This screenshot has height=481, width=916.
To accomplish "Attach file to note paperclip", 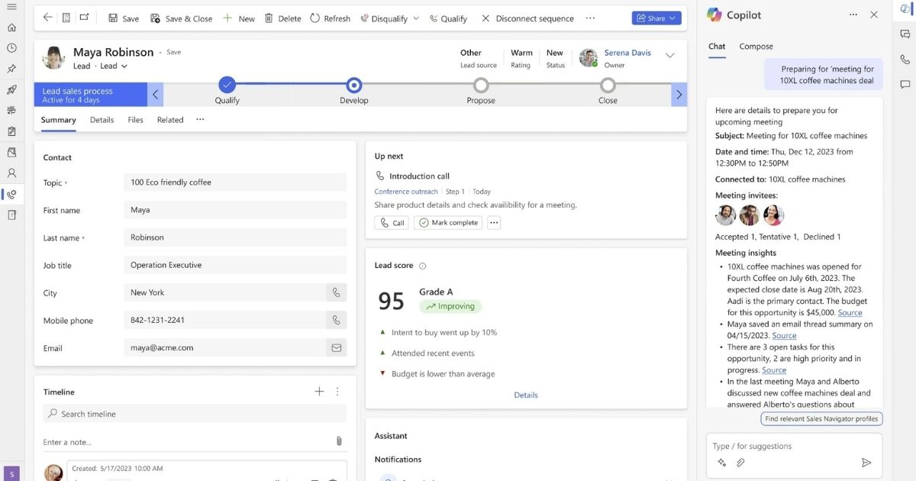I will [339, 441].
